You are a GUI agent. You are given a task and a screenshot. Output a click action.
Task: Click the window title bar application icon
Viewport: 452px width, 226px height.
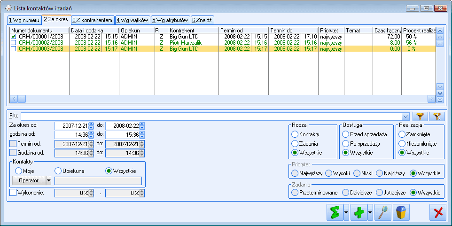(8, 8)
